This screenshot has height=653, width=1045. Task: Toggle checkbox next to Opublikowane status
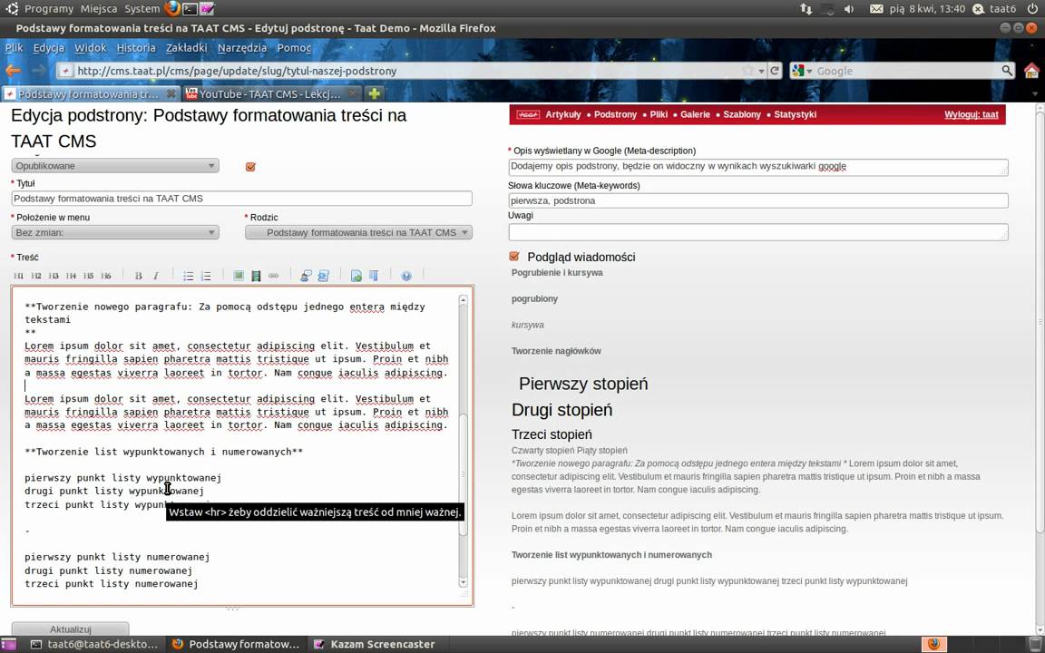(x=250, y=167)
